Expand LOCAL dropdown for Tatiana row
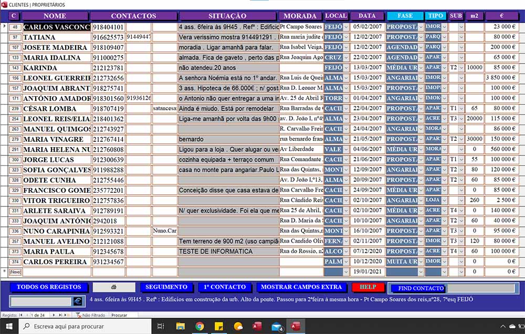 click(x=346, y=37)
